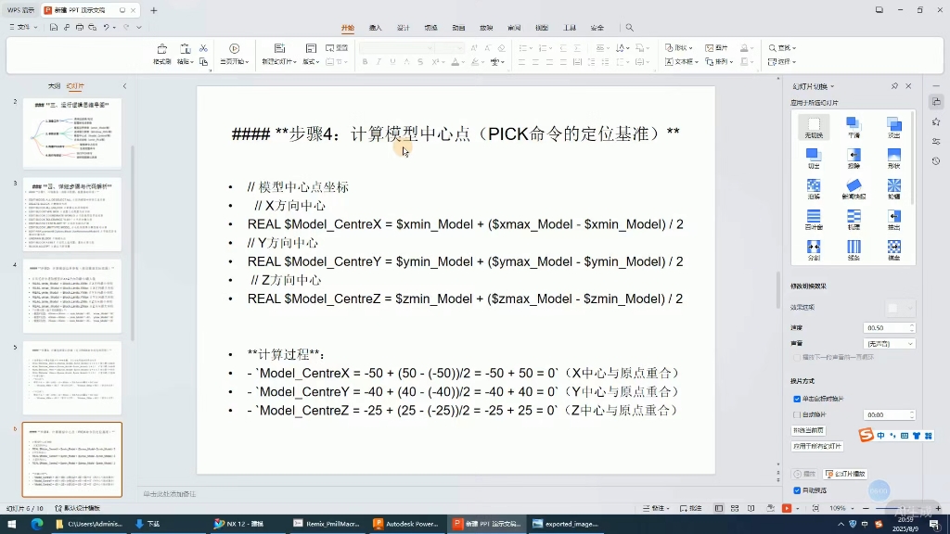Click the notes area 单击此处添加备注
The image size is (950, 534).
pyautogui.click(x=170, y=494)
